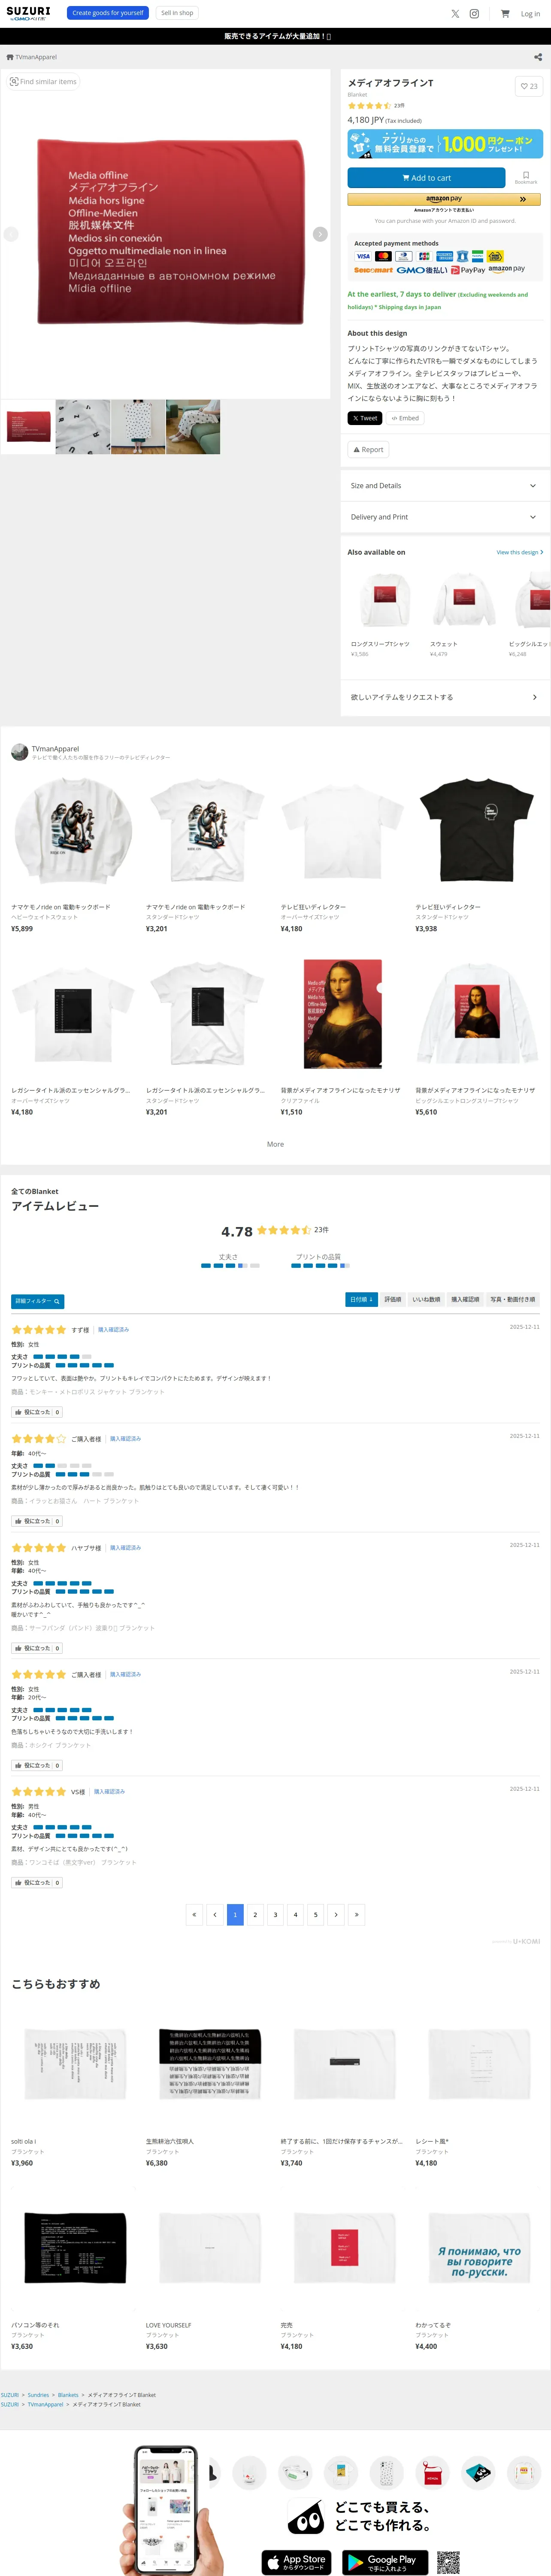Expand the Delivery and Print section
This screenshot has height=2576, width=551.
point(445,517)
